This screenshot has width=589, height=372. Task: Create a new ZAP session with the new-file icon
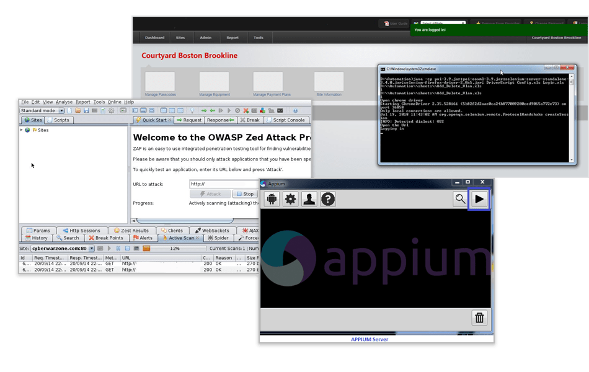[x=69, y=110]
